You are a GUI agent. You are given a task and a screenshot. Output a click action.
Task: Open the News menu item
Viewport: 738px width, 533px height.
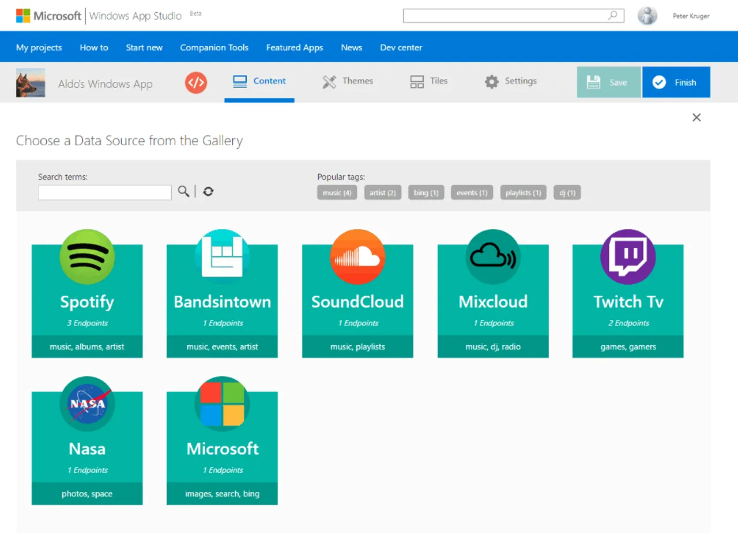(x=352, y=47)
